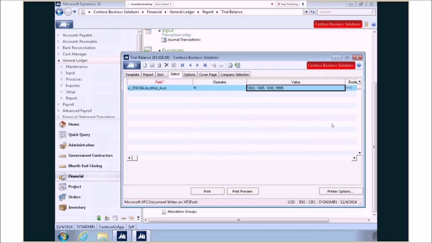The image size is (432, 243).
Task: Open Journal Transactions link
Action: point(184,40)
